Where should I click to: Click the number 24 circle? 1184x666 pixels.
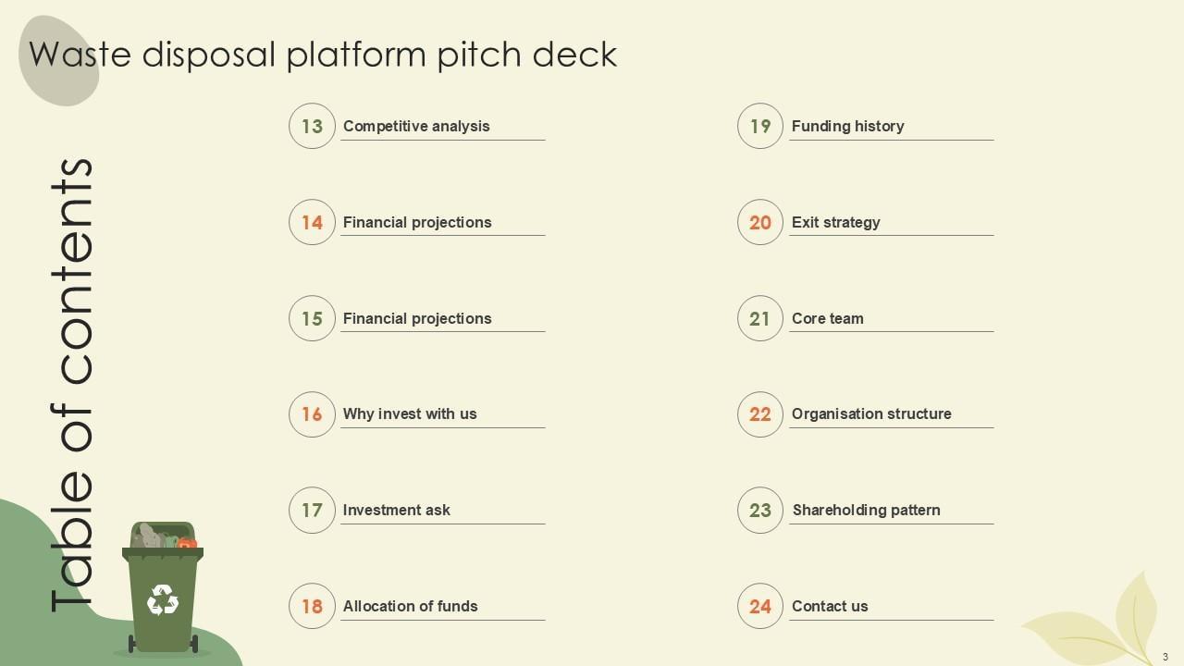click(x=760, y=606)
